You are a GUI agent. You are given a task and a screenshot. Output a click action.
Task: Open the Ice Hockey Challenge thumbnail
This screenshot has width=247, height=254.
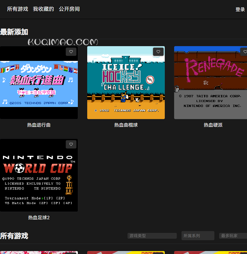point(126,82)
